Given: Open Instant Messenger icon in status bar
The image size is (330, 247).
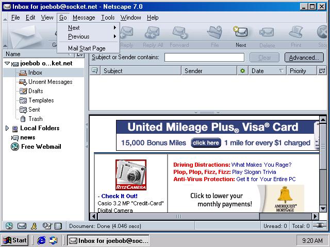Looking at the screenshot, I should click(34, 226).
